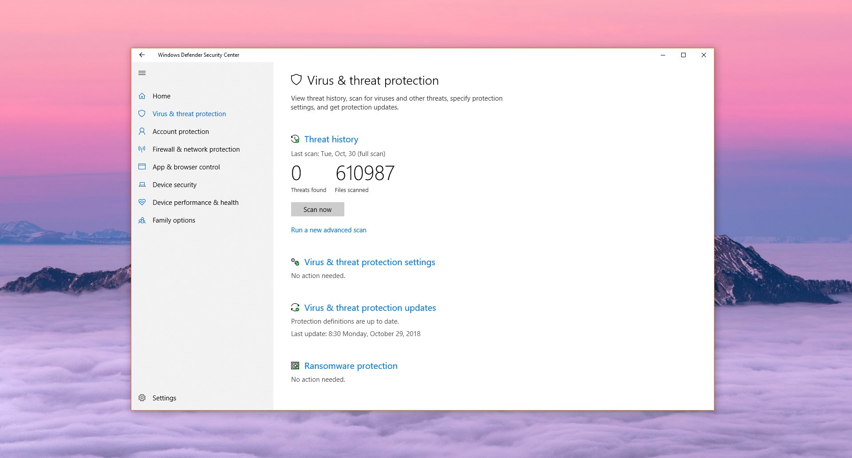Click the back arrow in title bar
The image size is (852, 458).
(x=142, y=55)
